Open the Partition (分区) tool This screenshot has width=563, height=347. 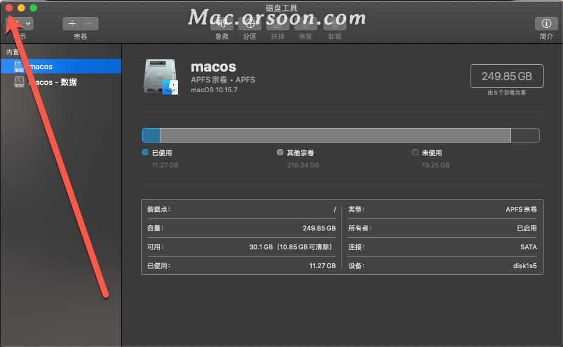tap(250, 24)
